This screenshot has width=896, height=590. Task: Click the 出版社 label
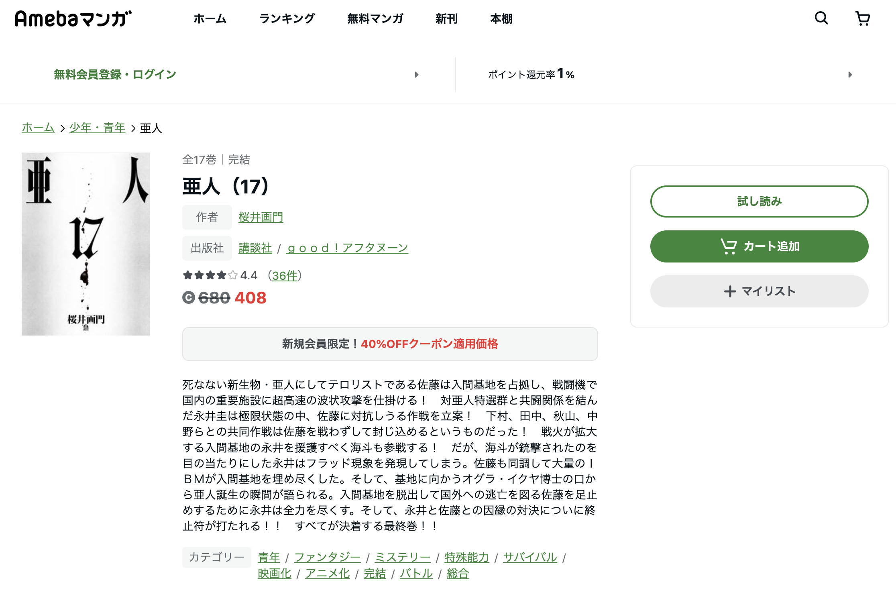(x=207, y=248)
